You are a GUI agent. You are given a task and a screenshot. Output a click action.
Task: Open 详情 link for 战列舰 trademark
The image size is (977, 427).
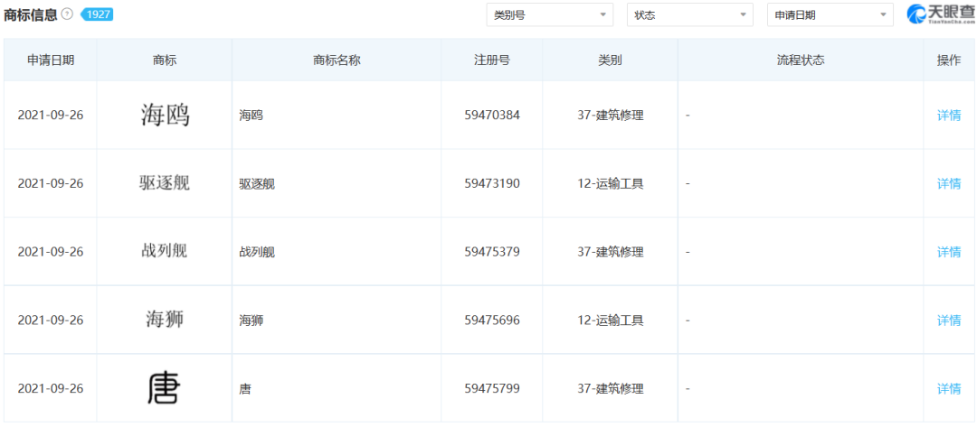point(949,252)
